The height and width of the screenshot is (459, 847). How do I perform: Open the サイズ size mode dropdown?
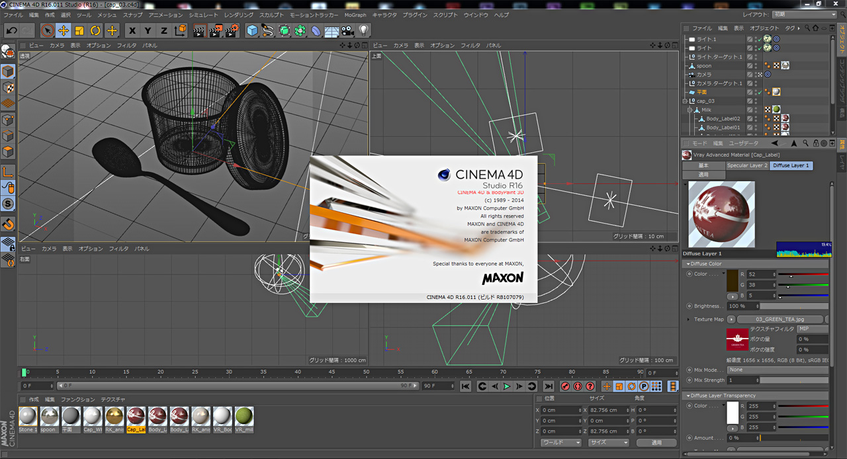[608, 442]
